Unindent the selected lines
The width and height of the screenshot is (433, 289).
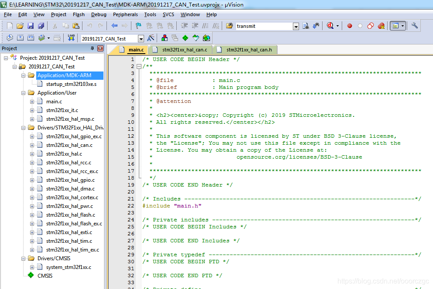(195, 26)
